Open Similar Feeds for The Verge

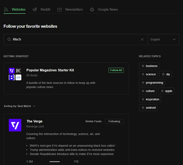pyautogui.click(x=94, y=121)
